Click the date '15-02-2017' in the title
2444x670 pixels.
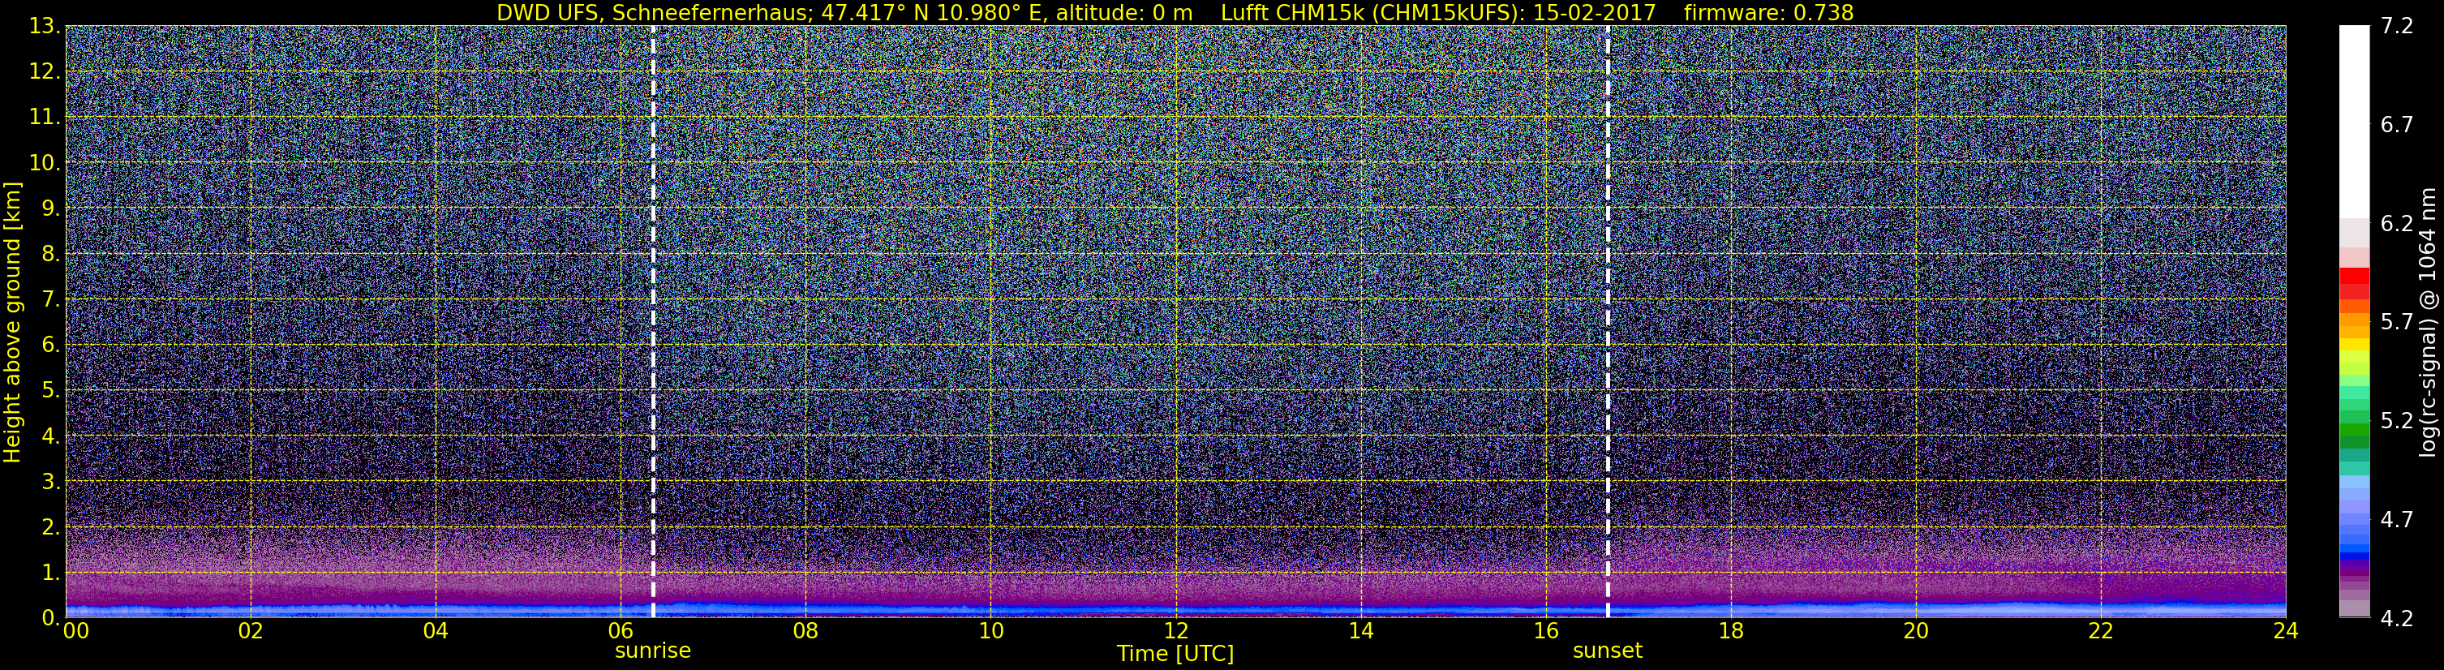[1594, 12]
